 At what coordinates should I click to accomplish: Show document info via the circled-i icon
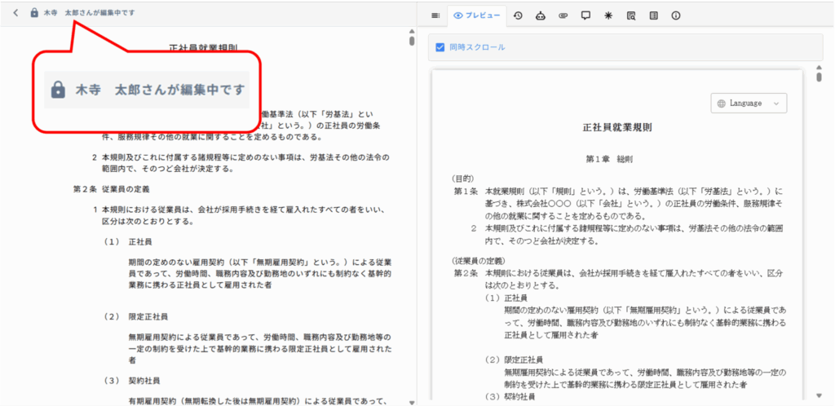(675, 15)
